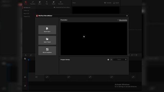Click the blue timeline playhead marker
The height and width of the screenshot is (92, 164).
click(x=28, y=60)
